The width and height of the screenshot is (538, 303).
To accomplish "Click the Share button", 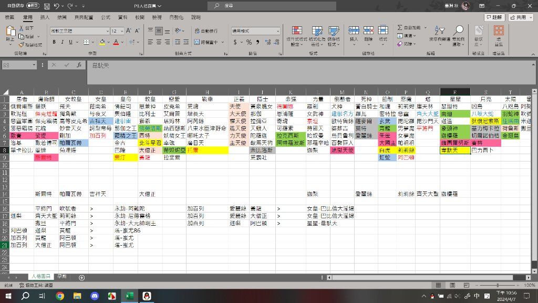I will pos(521,17).
